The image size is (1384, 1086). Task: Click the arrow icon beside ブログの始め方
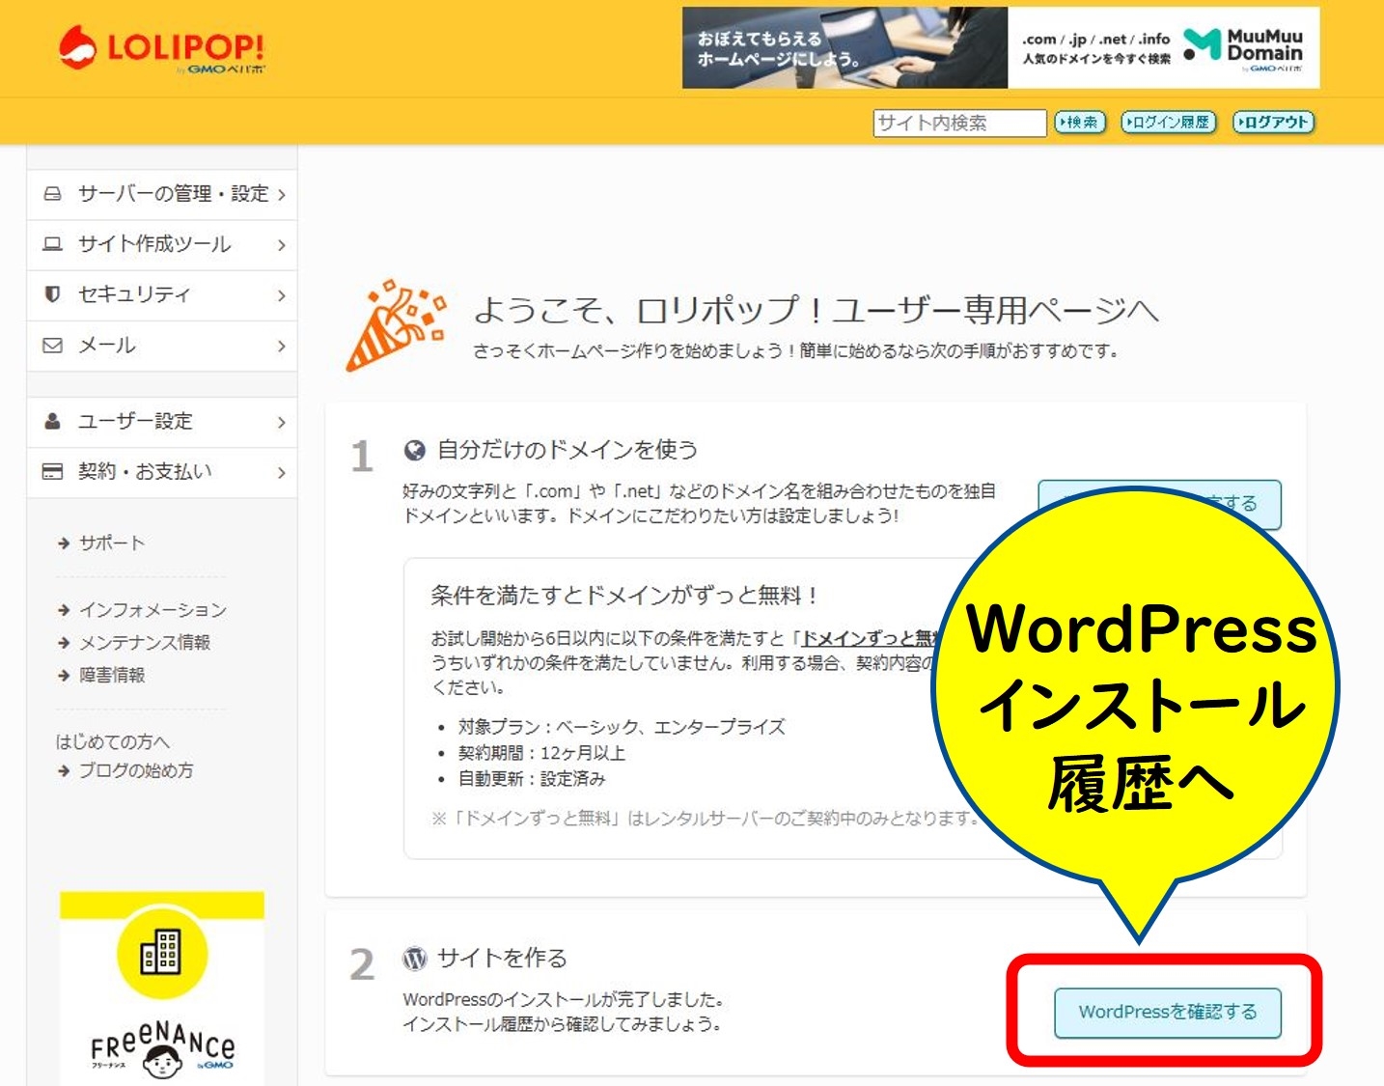coord(64,771)
